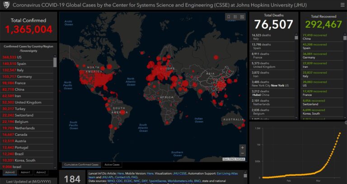Switch to the Active Cases tab
The width and height of the screenshot is (347, 184).
click(x=112, y=165)
